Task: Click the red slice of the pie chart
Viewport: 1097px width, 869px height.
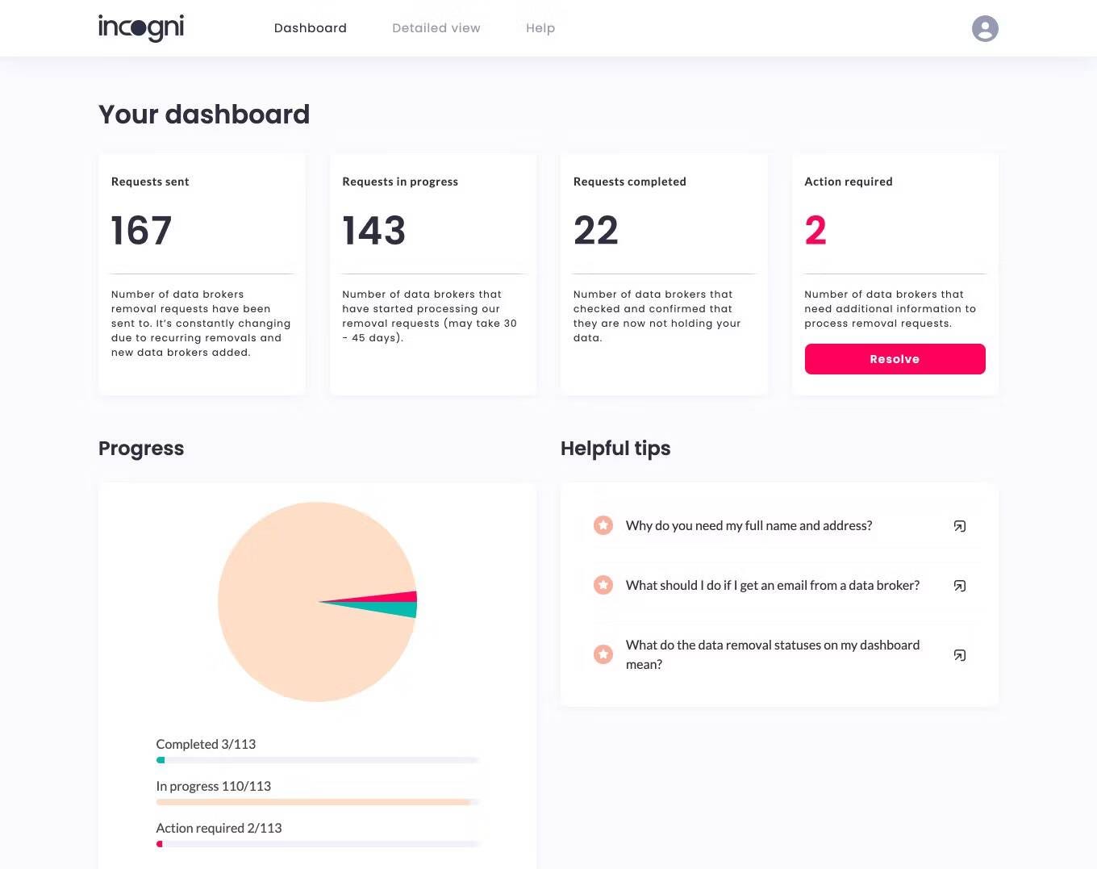Action: (395, 597)
